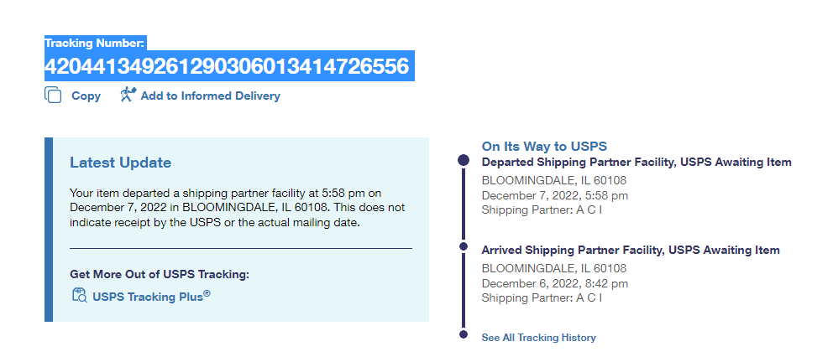Select the Departed Shipping Partner Facility event title

[636, 163]
